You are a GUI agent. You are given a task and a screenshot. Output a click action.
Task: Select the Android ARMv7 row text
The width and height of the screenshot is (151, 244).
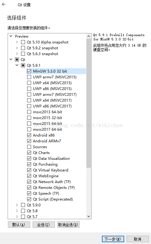(x=47, y=141)
